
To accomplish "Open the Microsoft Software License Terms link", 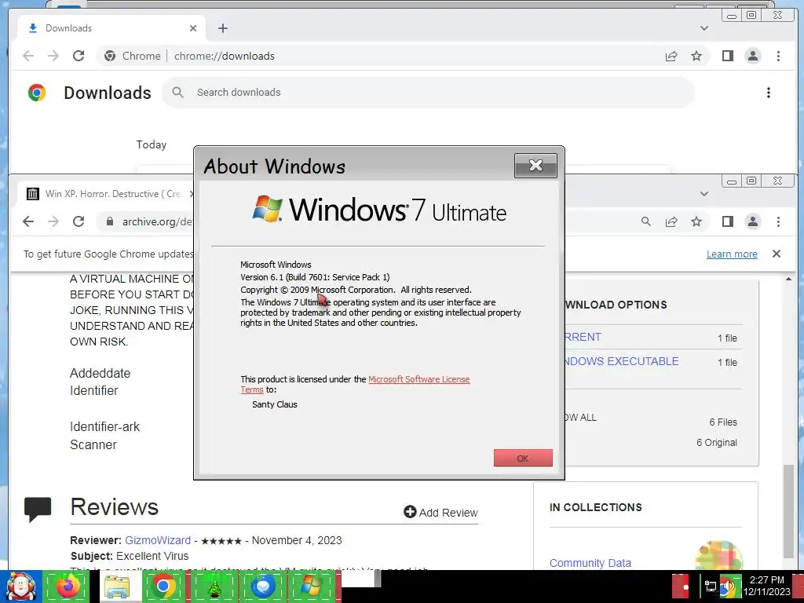I will point(418,379).
